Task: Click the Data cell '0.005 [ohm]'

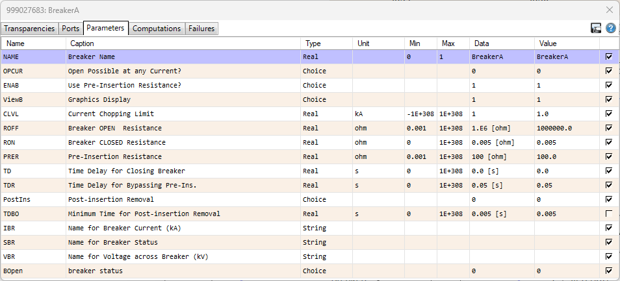Action: pyautogui.click(x=502, y=142)
